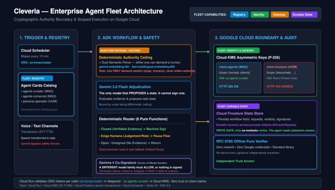
Task: Click Deterministic Router (6 Pure Functions) title
Action: [133, 119]
